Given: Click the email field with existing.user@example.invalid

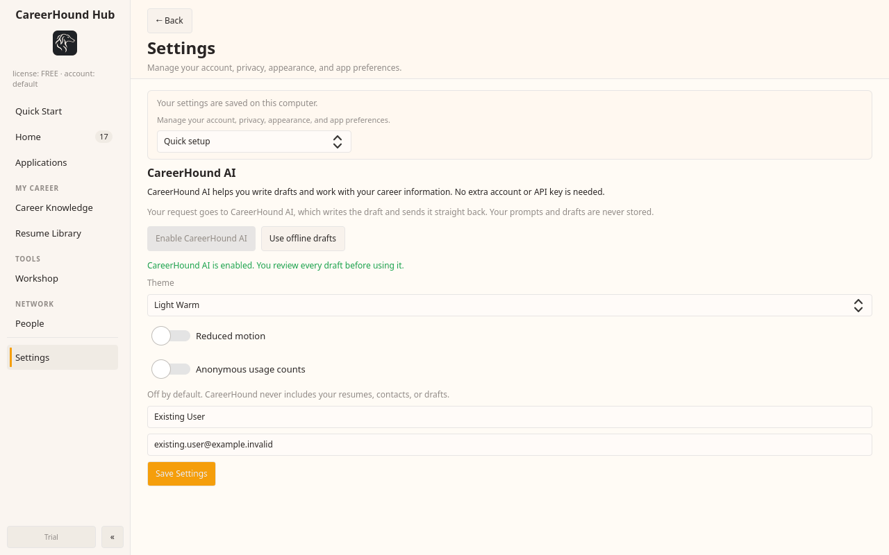Looking at the screenshot, I should coord(510,445).
